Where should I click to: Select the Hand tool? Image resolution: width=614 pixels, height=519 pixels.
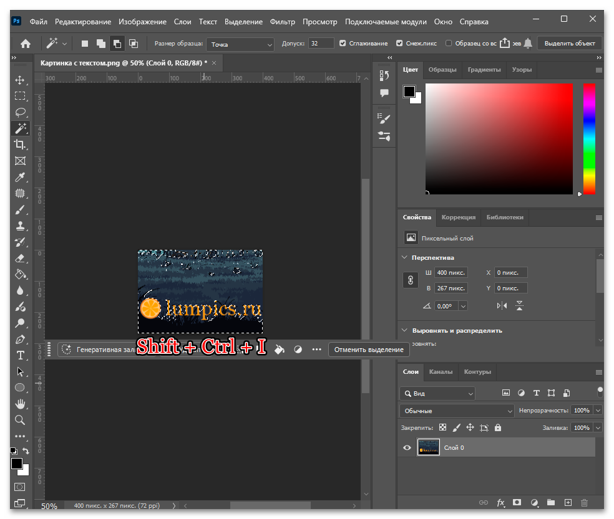[20, 404]
